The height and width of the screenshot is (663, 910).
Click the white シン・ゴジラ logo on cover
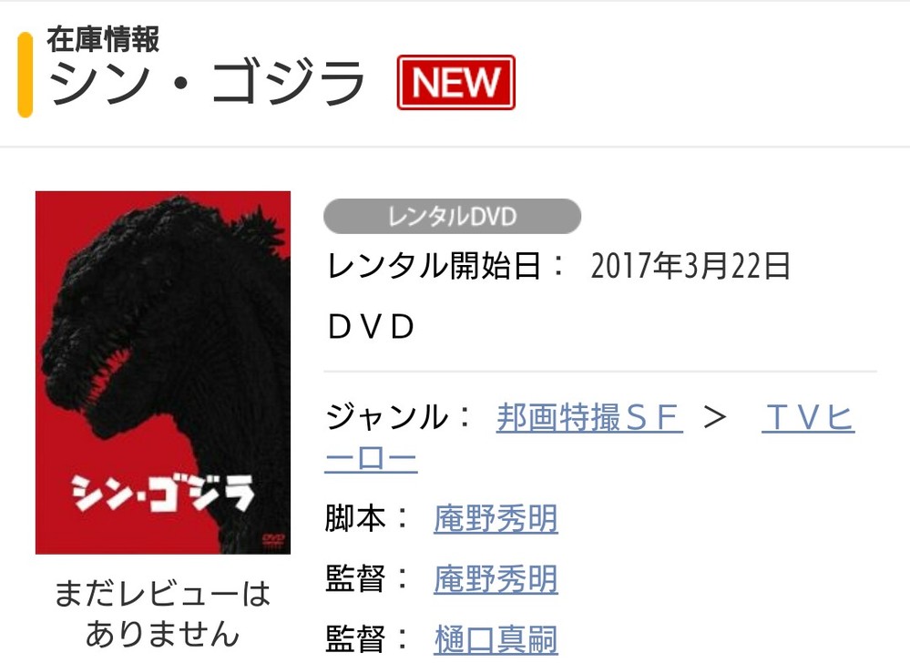163,493
